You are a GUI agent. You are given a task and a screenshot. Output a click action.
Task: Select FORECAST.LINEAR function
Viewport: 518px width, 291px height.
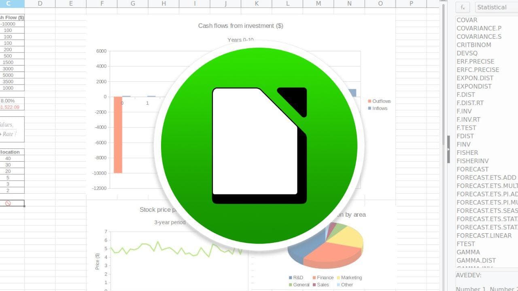pos(484,235)
